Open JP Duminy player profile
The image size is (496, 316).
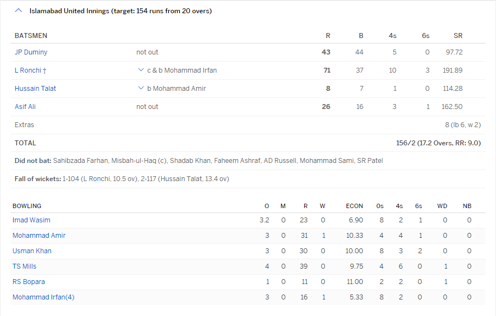31,52
